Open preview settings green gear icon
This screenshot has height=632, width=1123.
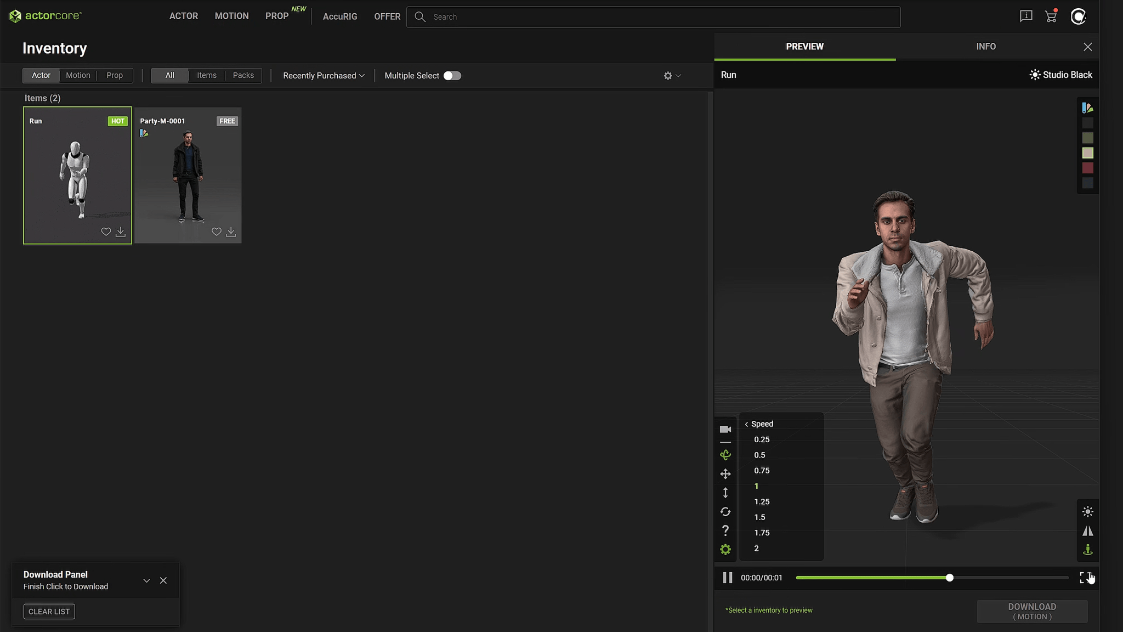725,549
